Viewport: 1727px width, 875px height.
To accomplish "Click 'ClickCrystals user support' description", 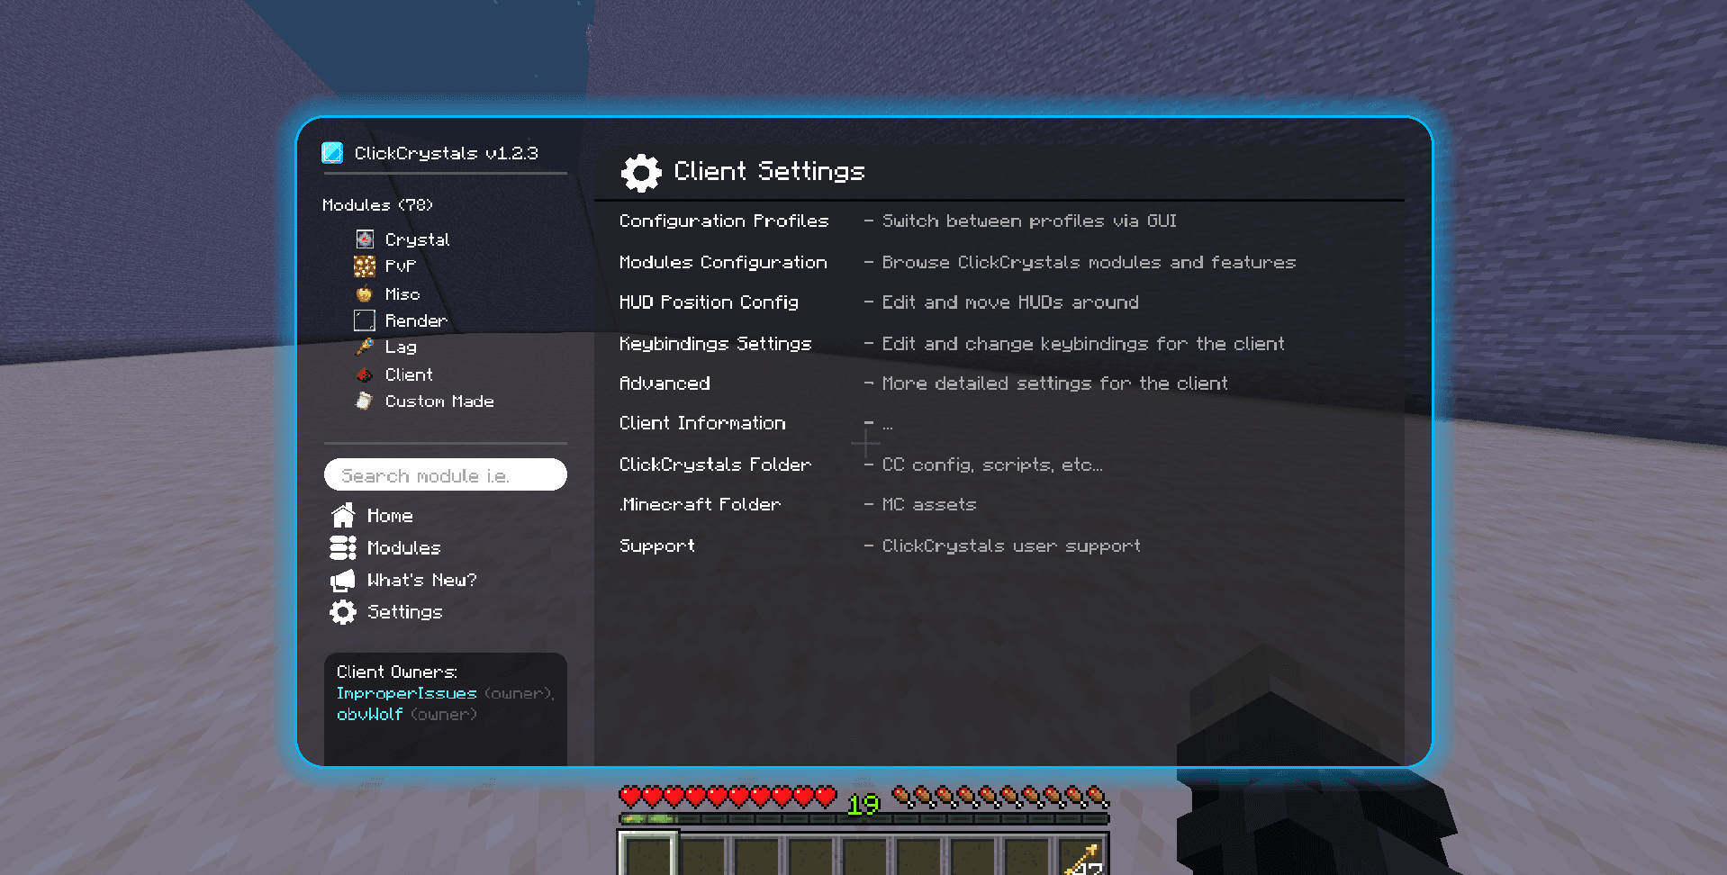I will 1011,546.
